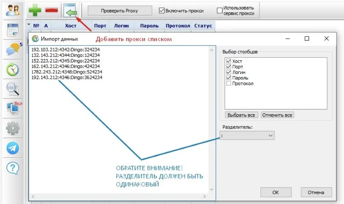Click the green plus add proxy icon

[35, 10]
